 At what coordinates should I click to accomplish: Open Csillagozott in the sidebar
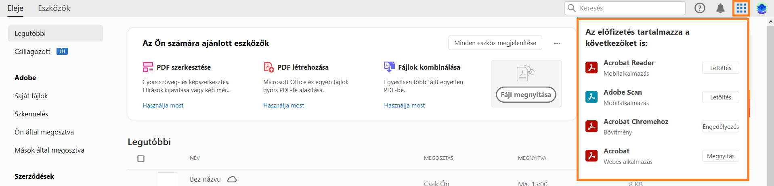pyautogui.click(x=33, y=52)
